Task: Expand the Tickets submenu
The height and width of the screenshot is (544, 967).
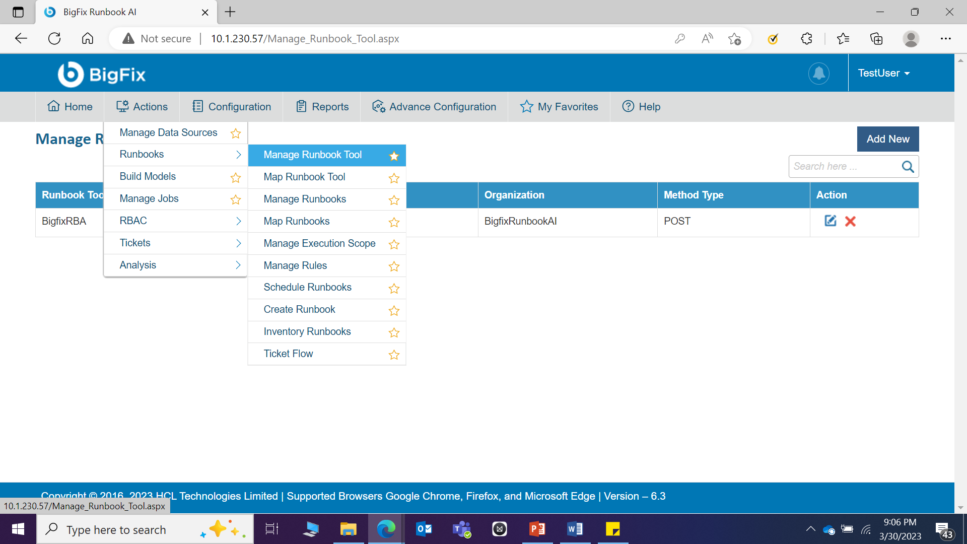Action: pyautogui.click(x=175, y=243)
